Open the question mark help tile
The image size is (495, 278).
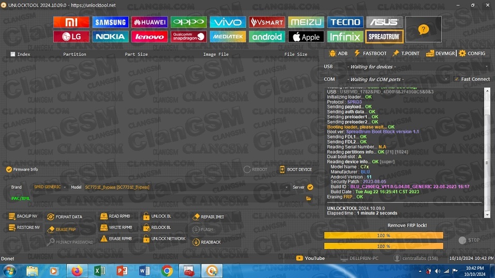pos(423,29)
